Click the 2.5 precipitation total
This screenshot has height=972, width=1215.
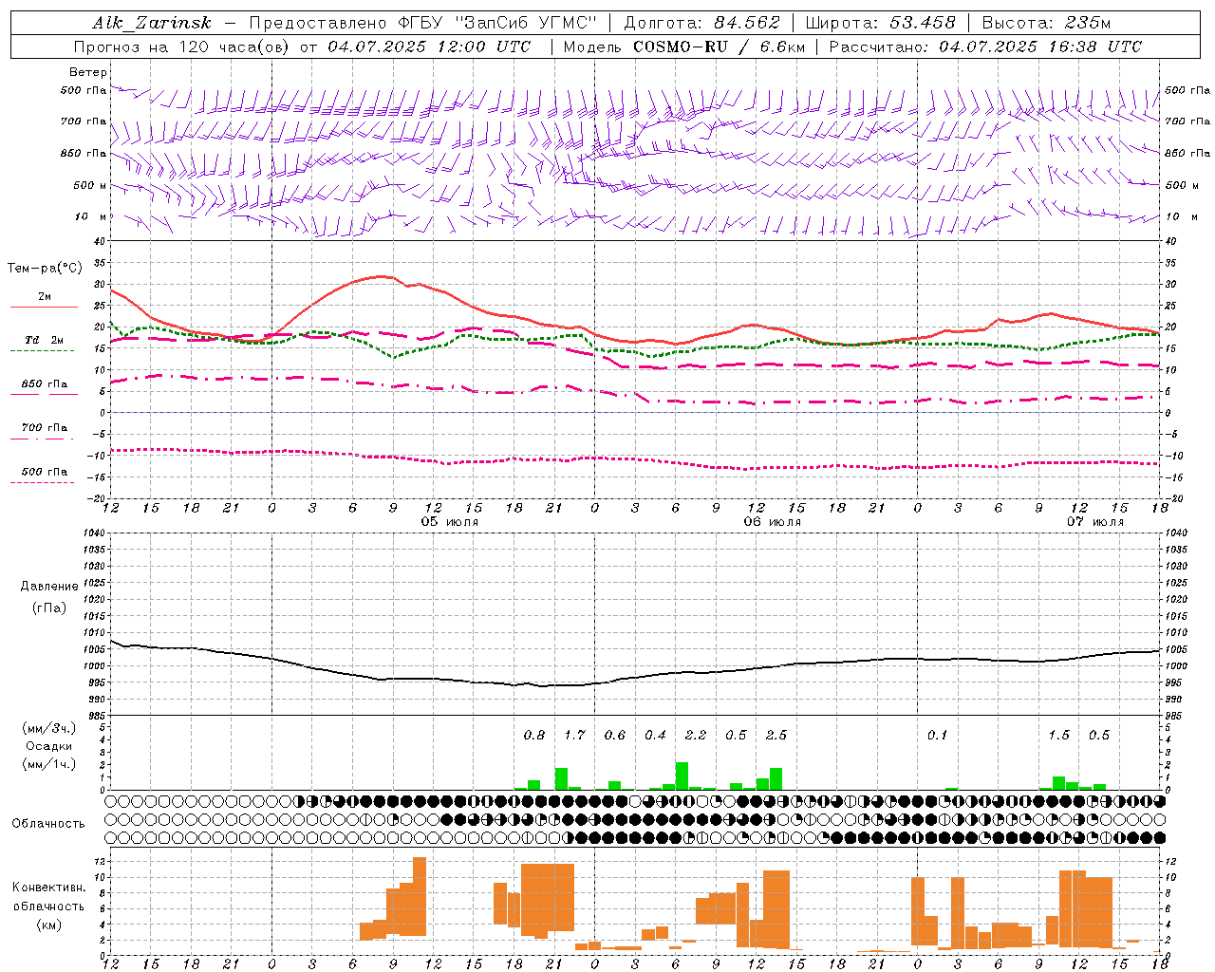click(776, 735)
